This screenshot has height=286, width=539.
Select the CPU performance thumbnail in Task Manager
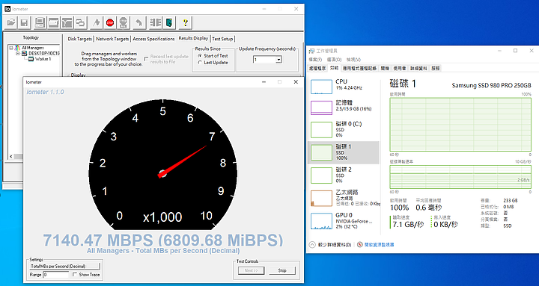tap(321, 86)
